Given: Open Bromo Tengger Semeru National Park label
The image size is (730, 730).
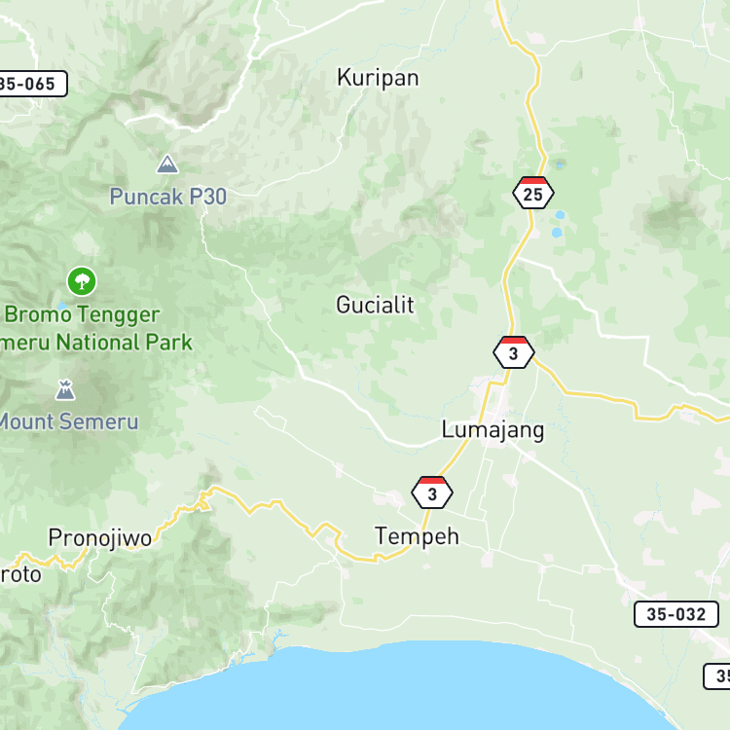Looking at the screenshot, I should (x=95, y=329).
